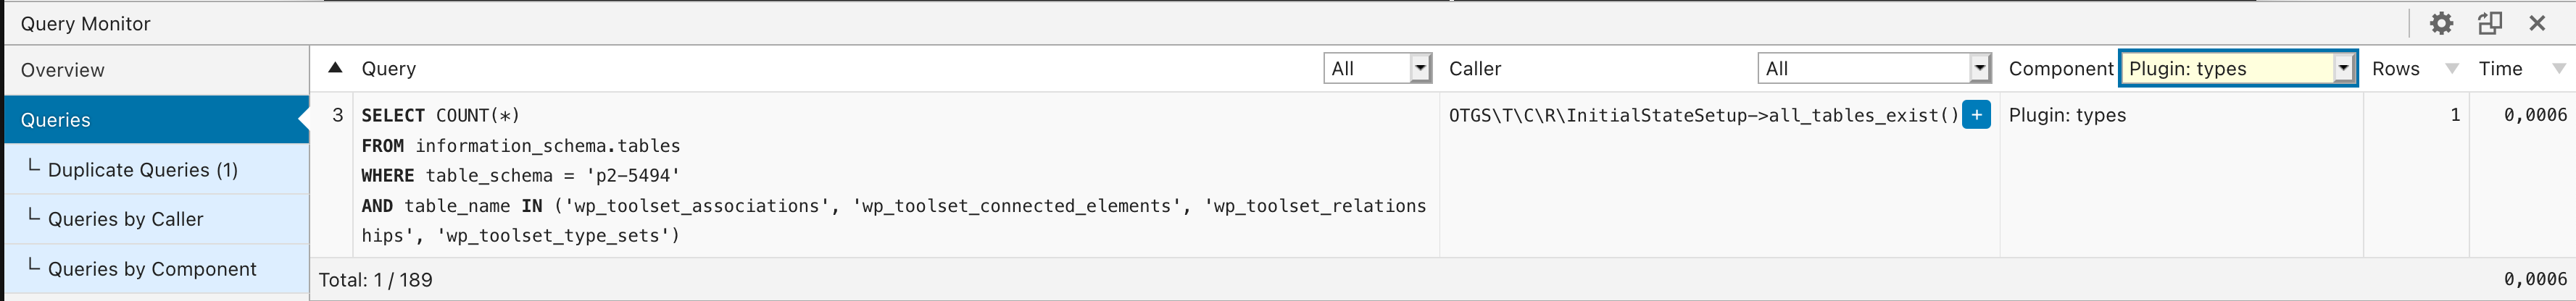Open Query Monitor settings gear
Image resolution: width=2576 pixels, height=301 pixels.
pos(2441,23)
